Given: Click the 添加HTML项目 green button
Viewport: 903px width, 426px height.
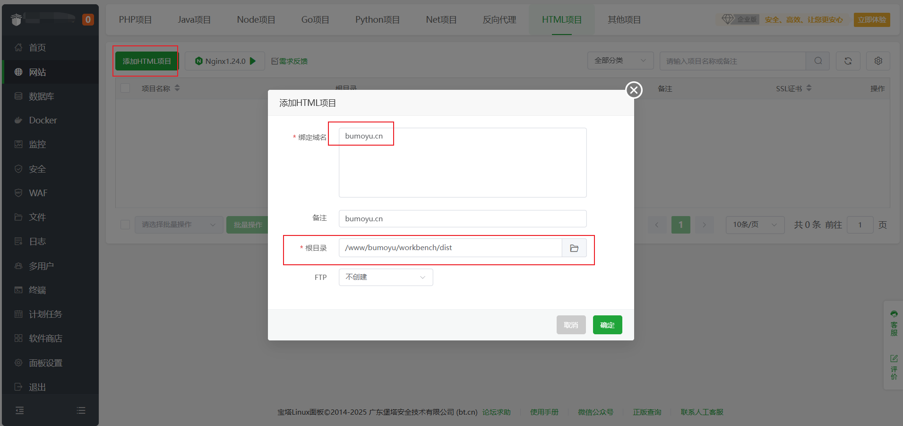Looking at the screenshot, I should [146, 61].
